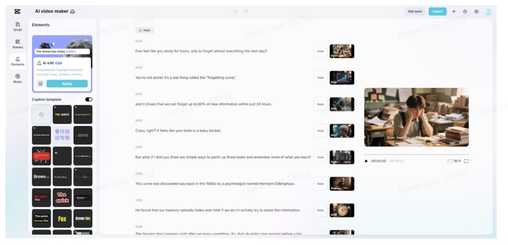Click the redo arrow icon

246,11
